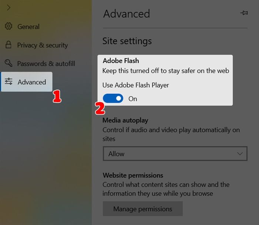The image size is (259, 225).
Task: Click the Privacy & security lock icon
Action: [9, 45]
